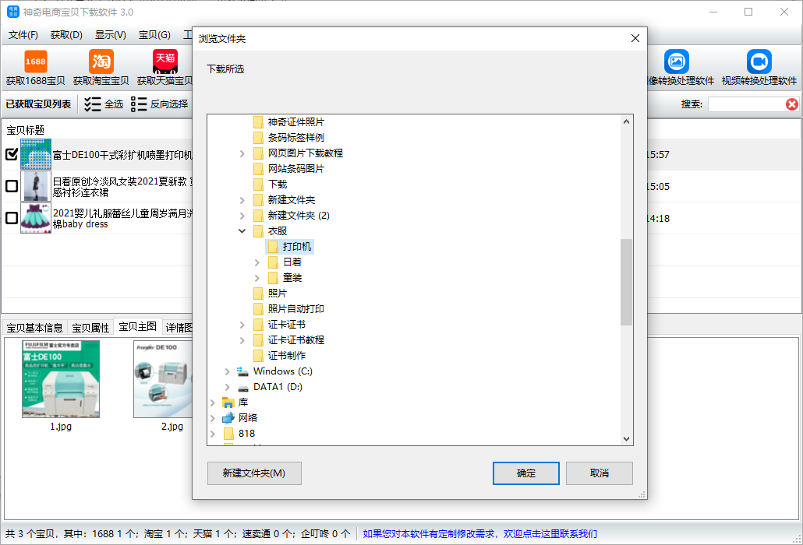Screen dimensions: 803x545
Task: Uncheck the 富士DE100 printer item checkbox
Action: [12, 154]
